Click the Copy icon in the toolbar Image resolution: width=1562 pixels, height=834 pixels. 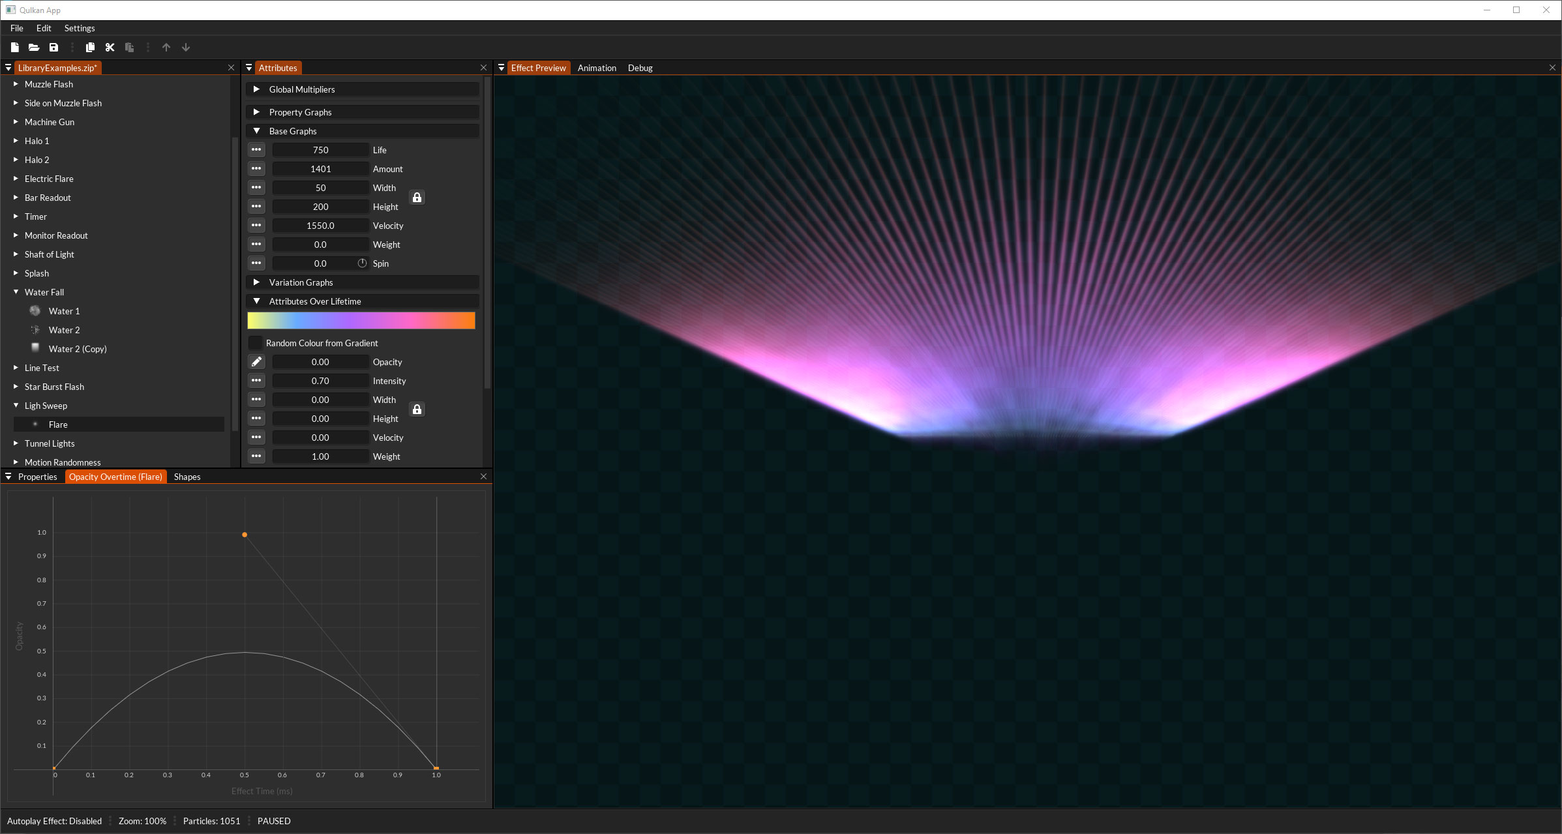tap(90, 47)
